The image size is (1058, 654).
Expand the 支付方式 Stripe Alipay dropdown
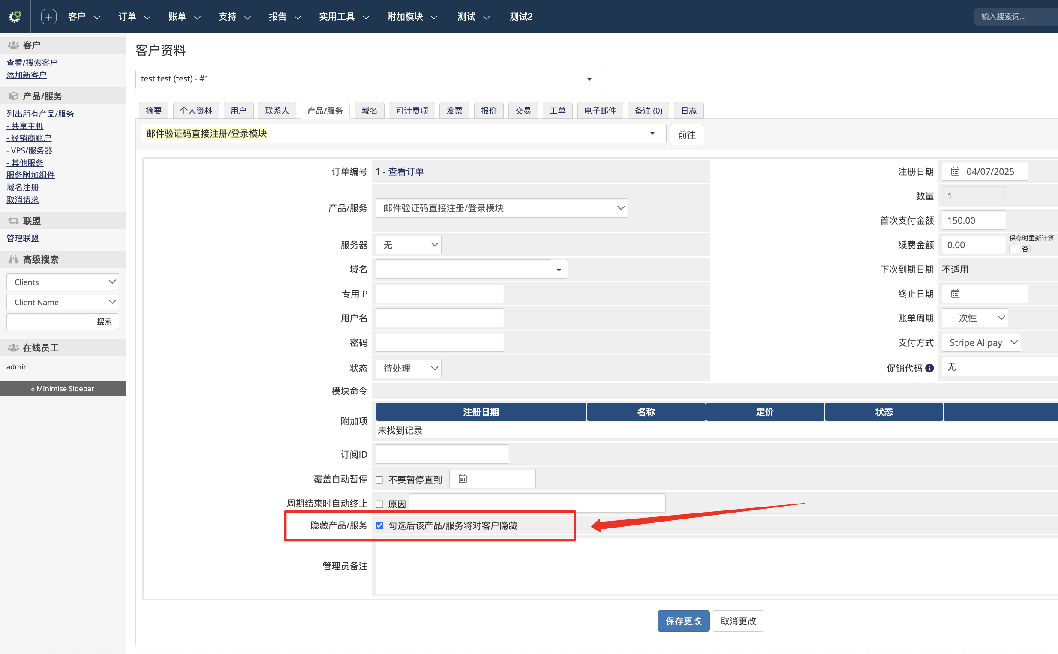point(980,342)
